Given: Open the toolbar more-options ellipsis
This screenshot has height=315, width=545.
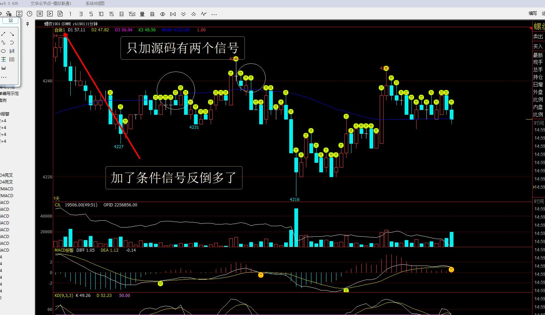Looking at the screenshot, I should click(x=214, y=14).
